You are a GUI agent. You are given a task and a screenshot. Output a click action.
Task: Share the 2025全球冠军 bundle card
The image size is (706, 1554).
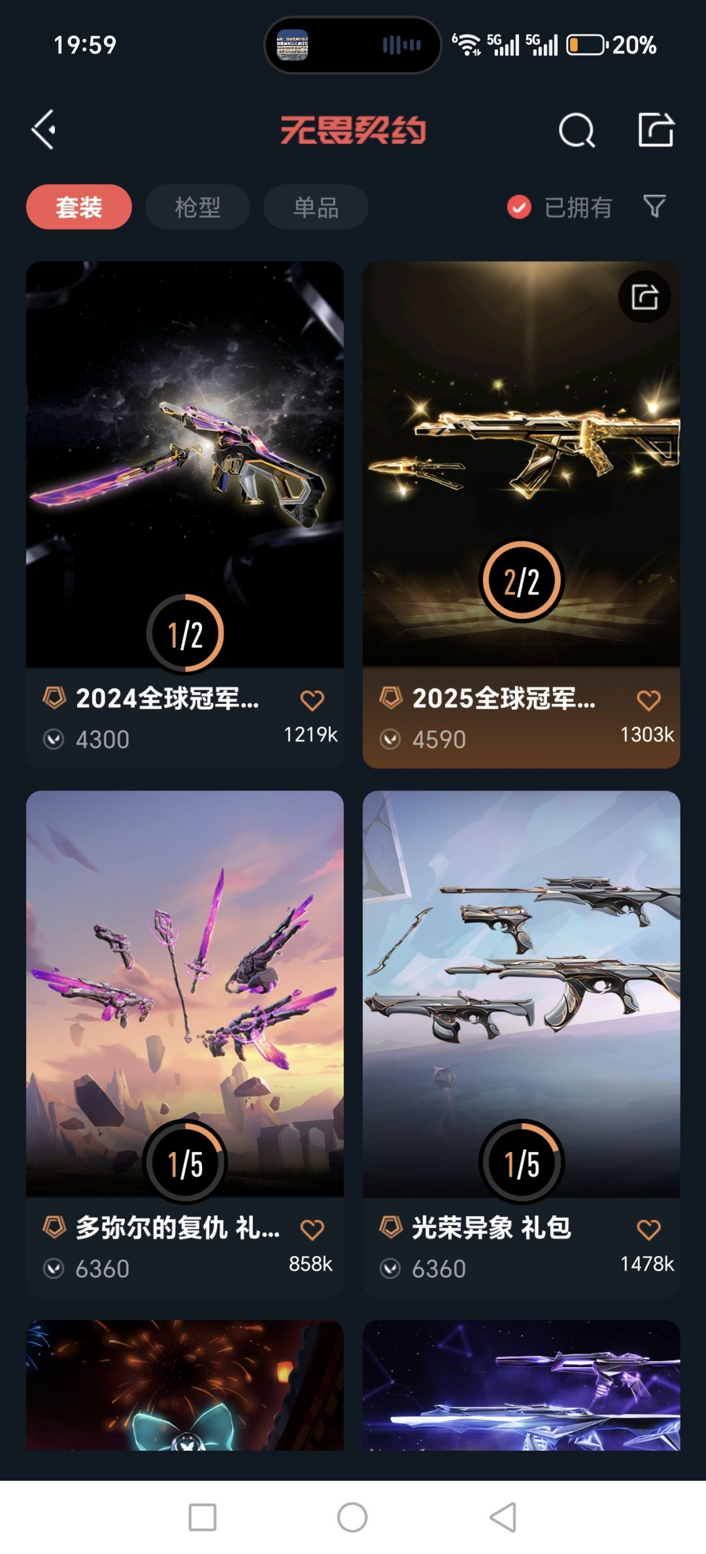[x=645, y=297]
